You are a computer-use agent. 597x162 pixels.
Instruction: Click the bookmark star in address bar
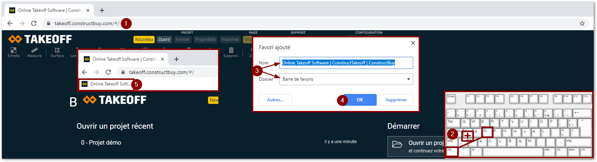click(x=582, y=23)
